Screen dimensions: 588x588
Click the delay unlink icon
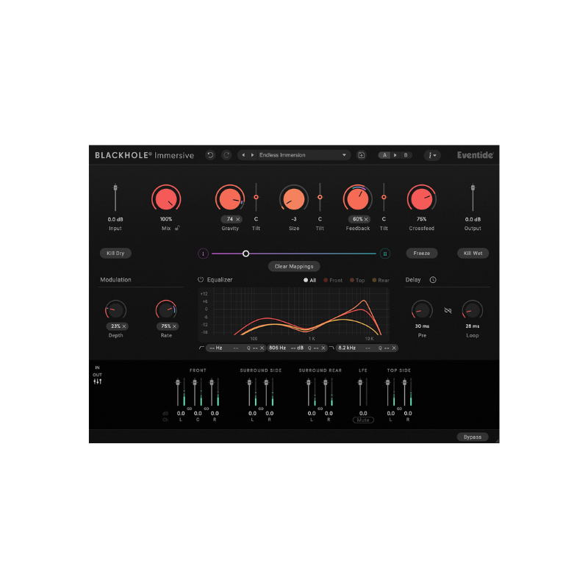coord(447,311)
